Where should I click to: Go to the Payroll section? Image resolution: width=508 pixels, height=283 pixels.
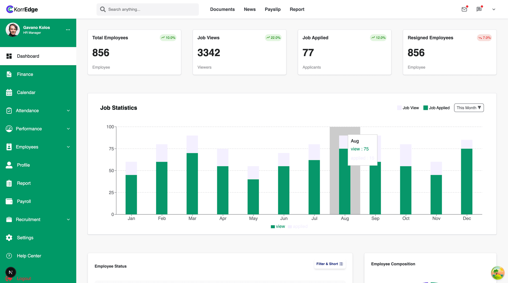[24, 201]
